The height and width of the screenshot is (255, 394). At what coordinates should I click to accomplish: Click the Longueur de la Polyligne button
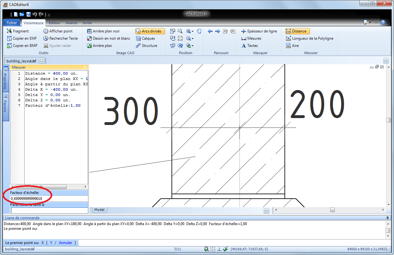(x=310, y=38)
